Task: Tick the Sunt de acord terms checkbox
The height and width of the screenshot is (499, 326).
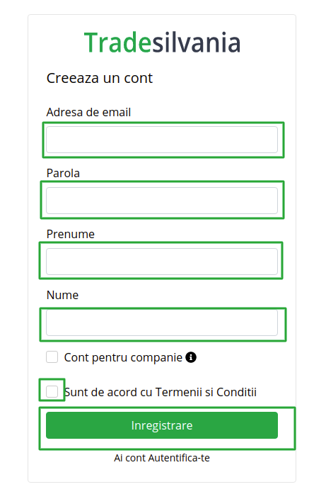Action: click(x=52, y=391)
